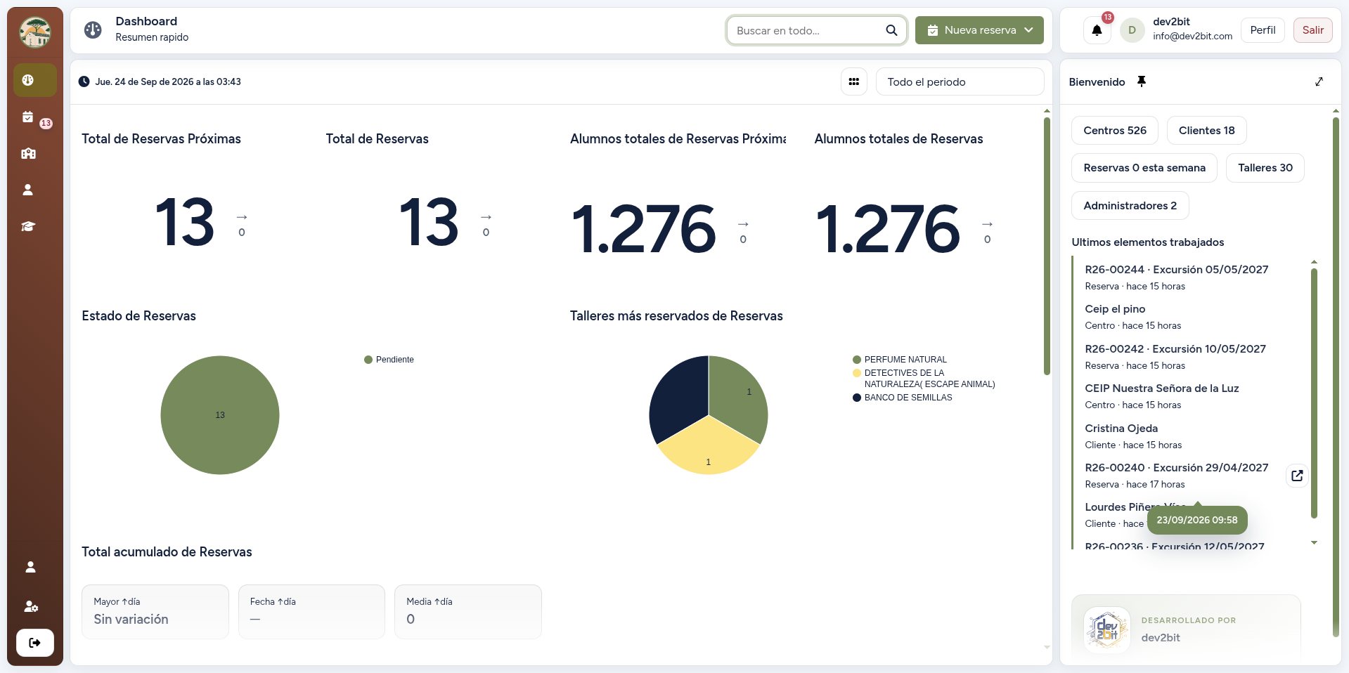The width and height of the screenshot is (1349, 673).
Task: Click the logout arrow icon at sidebar bottom
Action: [34, 642]
